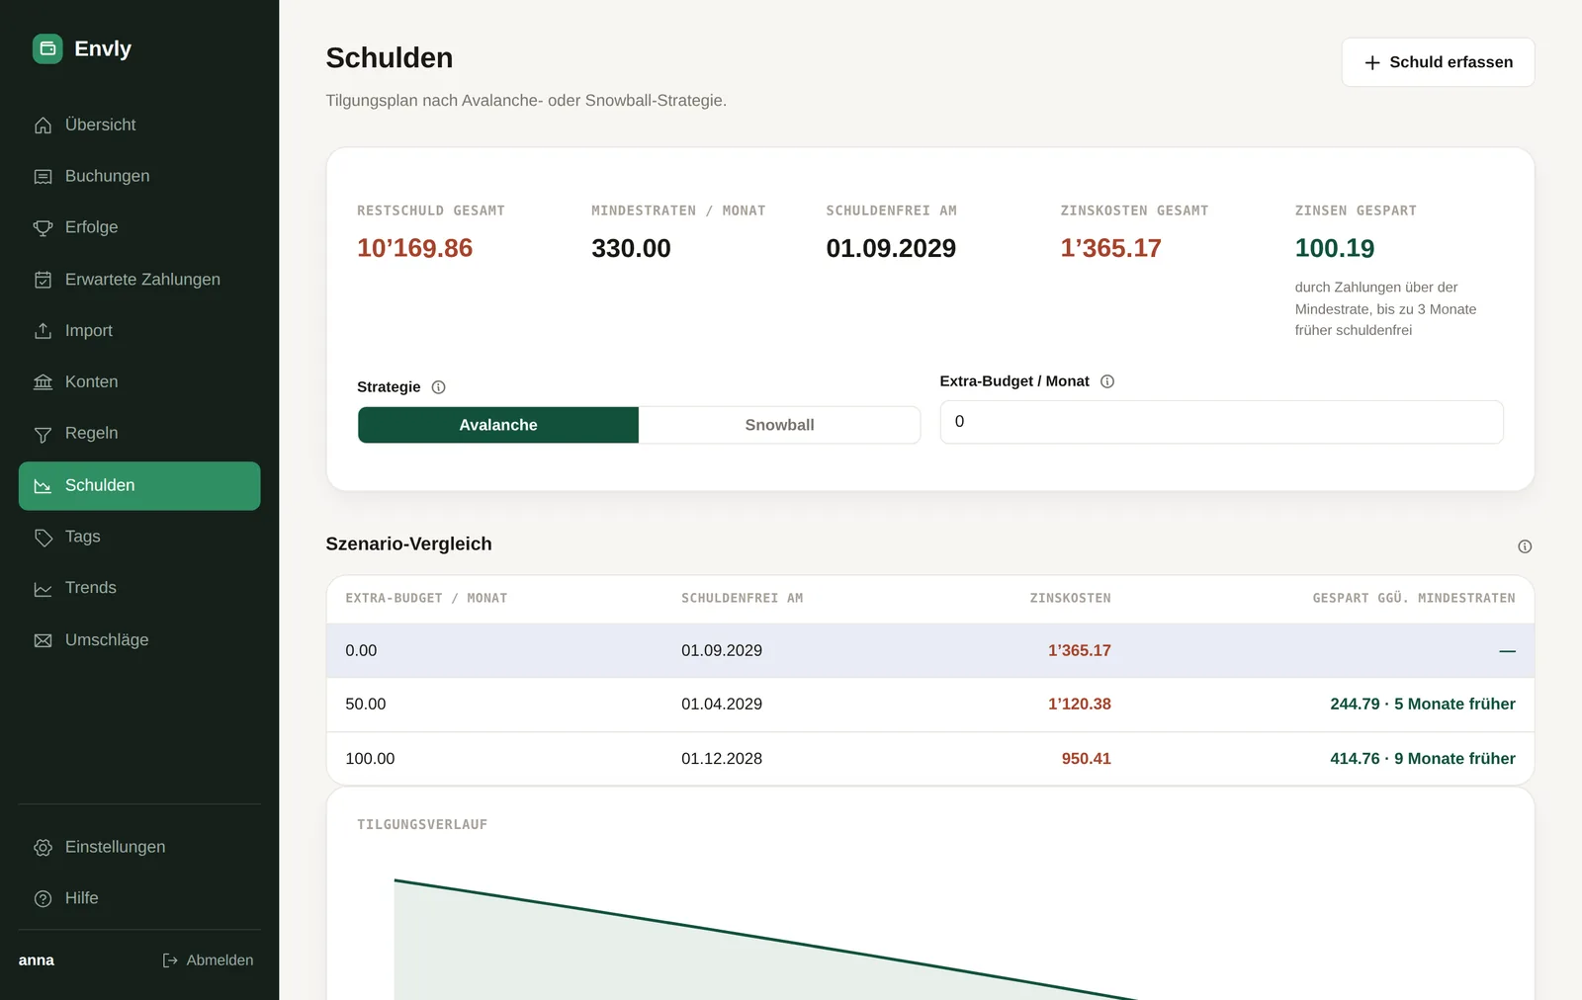Click the bank icon beside Konten
Viewport: 1582px width, 1000px height.
(43, 382)
